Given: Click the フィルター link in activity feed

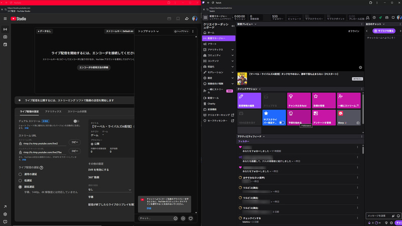Looking at the screenshot, I should click(x=244, y=142).
